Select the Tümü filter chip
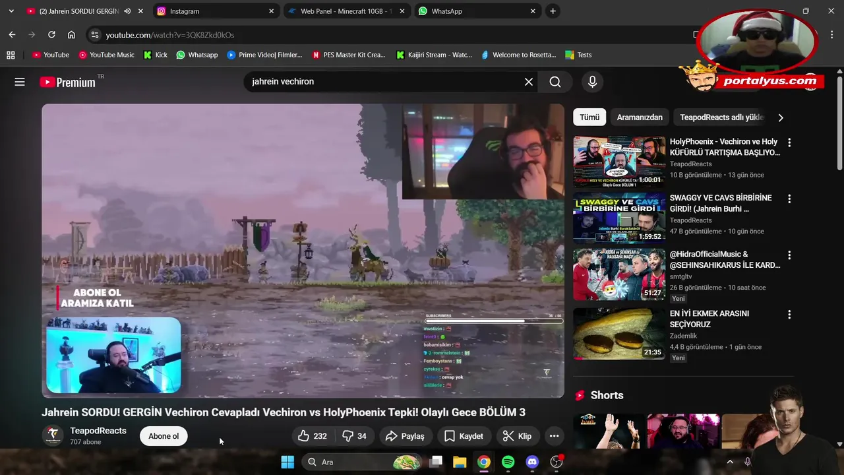This screenshot has width=844, height=475. point(589,117)
